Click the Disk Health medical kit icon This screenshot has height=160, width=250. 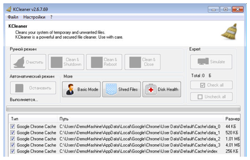point(151,89)
